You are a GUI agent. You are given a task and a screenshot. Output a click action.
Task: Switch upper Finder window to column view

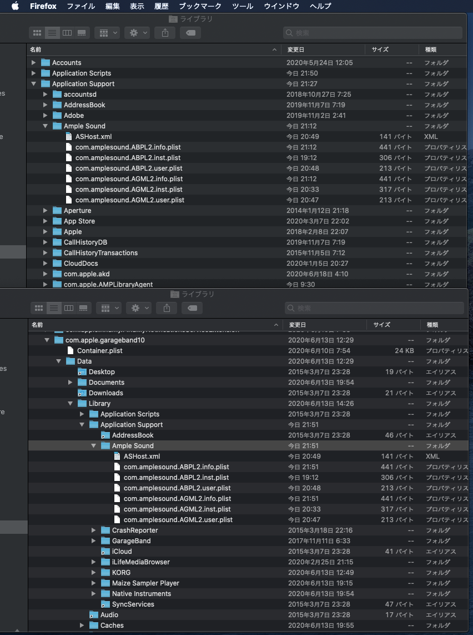tap(67, 33)
